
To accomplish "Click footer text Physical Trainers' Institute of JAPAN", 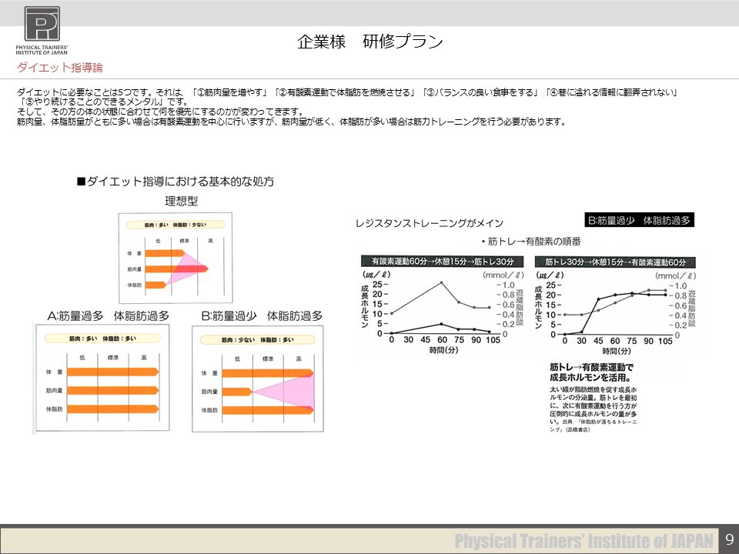I will point(584,541).
